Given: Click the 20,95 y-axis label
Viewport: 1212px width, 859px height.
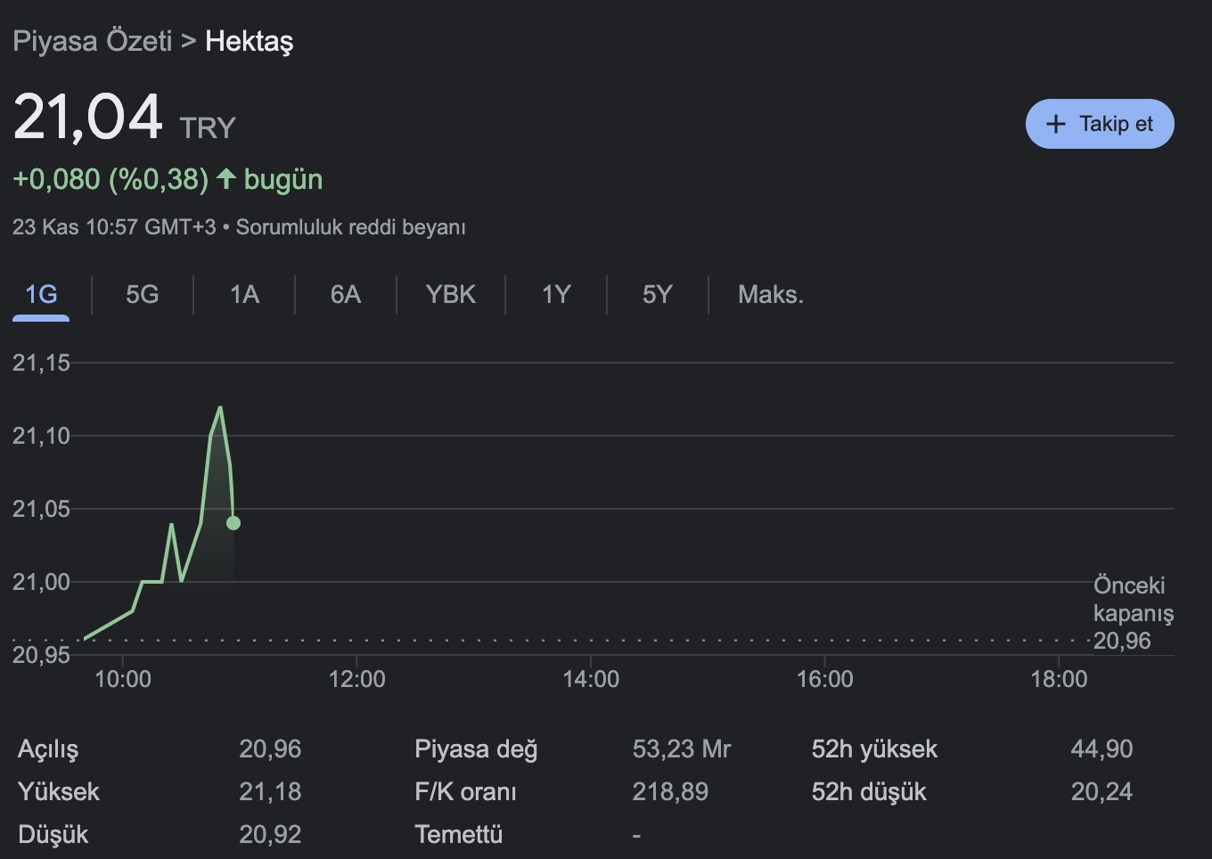Looking at the screenshot, I should click(x=41, y=655).
